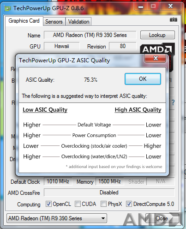Click Overclocking (water/dice/LN2) label
186x229 pixels.
[x=94, y=157]
